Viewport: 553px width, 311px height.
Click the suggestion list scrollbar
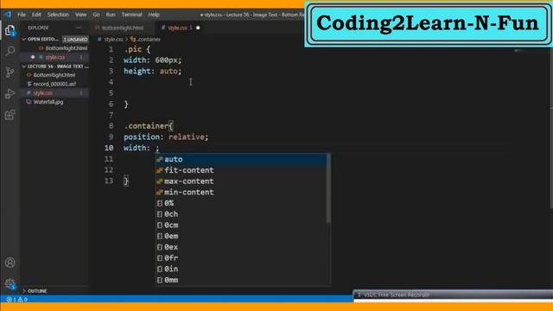(328, 188)
